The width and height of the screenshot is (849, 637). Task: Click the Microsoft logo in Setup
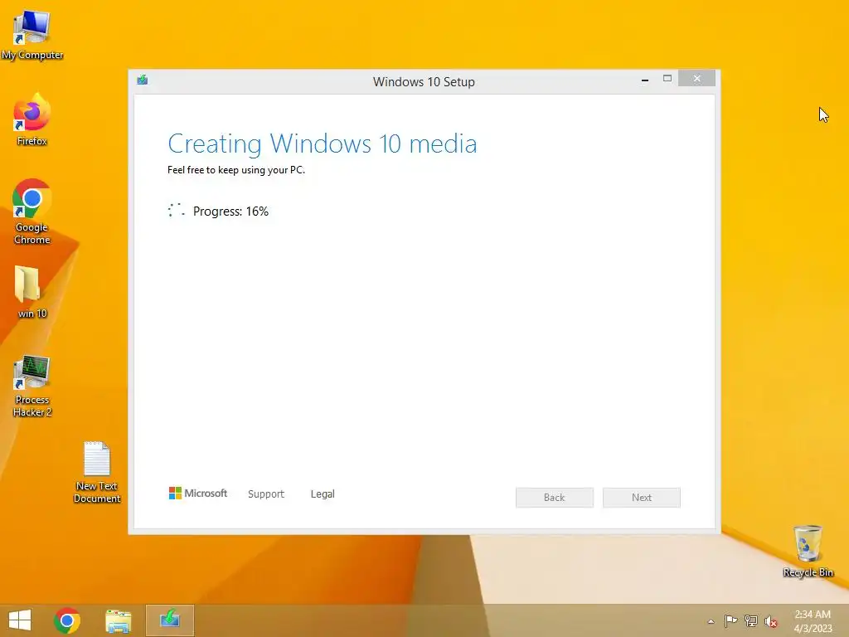tap(198, 493)
